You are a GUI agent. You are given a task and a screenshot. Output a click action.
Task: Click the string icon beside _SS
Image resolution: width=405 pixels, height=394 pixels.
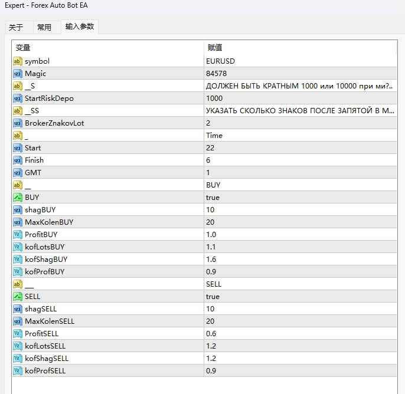(x=17, y=111)
